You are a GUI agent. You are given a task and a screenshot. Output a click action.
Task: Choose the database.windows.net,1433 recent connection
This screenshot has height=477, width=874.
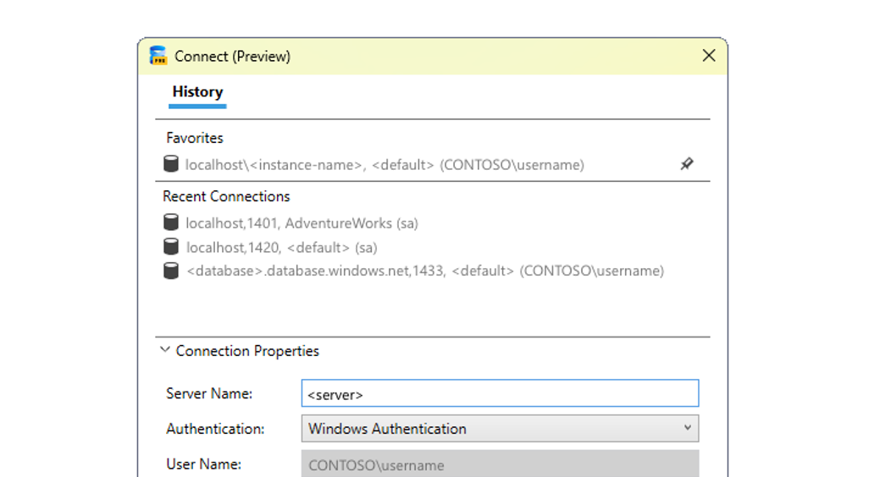coord(425,271)
